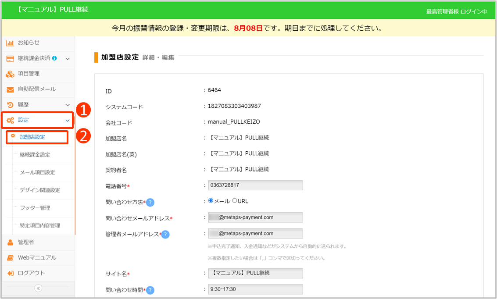
Task: Collapse the 設定 menu chevron
Action: click(x=68, y=120)
